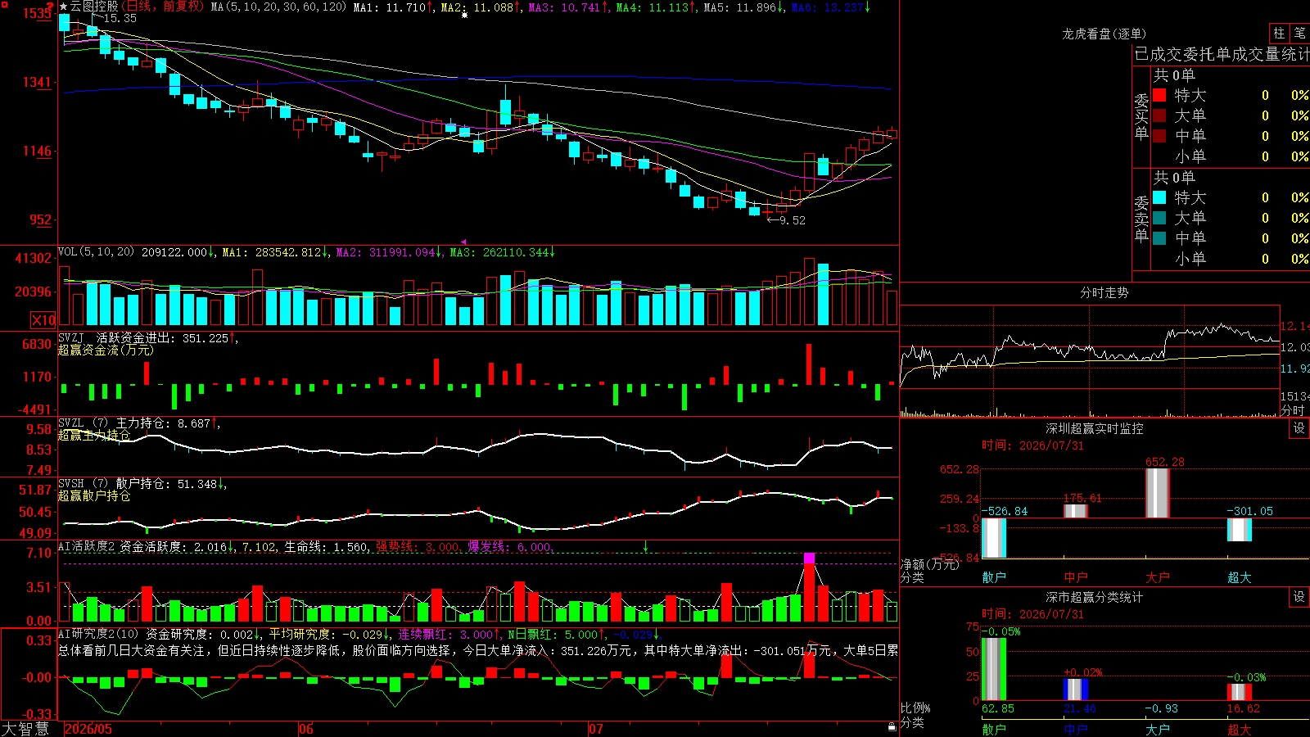Click the 龙虎看盘(逐单) panel title
Screen dimensions: 1310x737
coord(1104,34)
